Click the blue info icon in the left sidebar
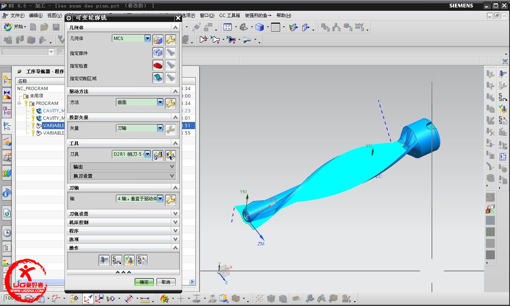 (x=7, y=193)
